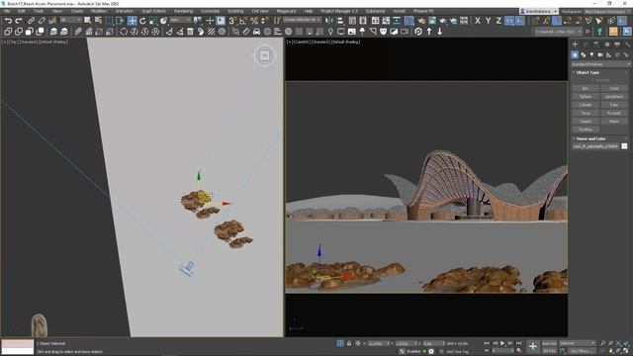The width and height of the screenshot is (633, 356).
Task: Open the Rendered Frame Window icon
Action: tap(432, 21)
